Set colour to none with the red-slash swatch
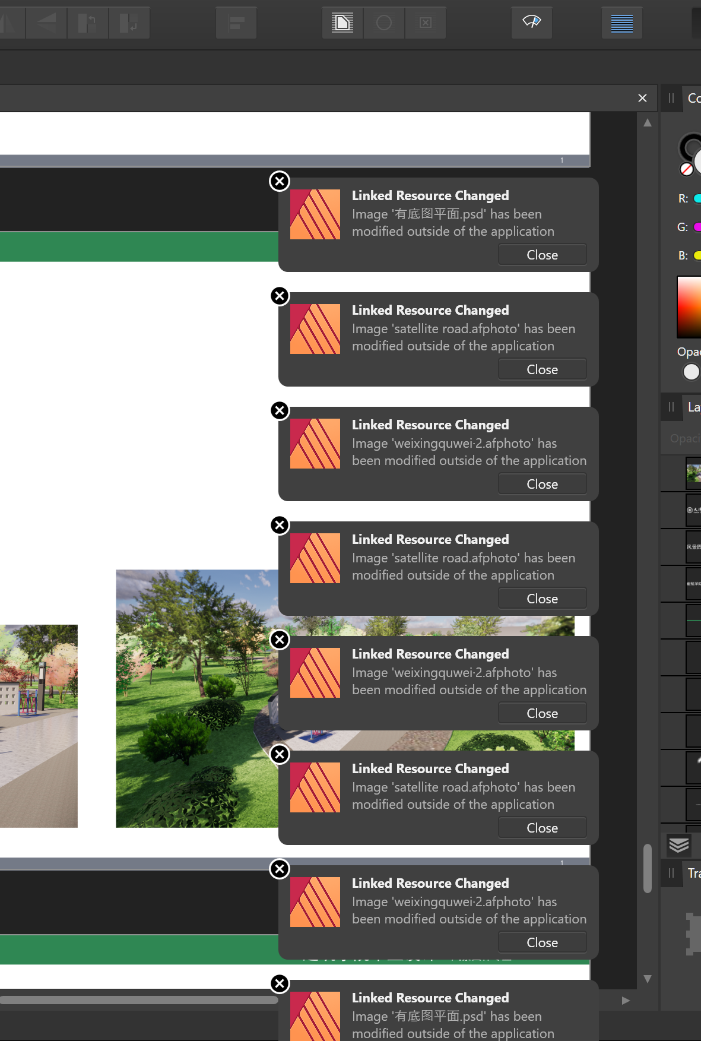The image size is (701, 1041). tap(687, 170)
